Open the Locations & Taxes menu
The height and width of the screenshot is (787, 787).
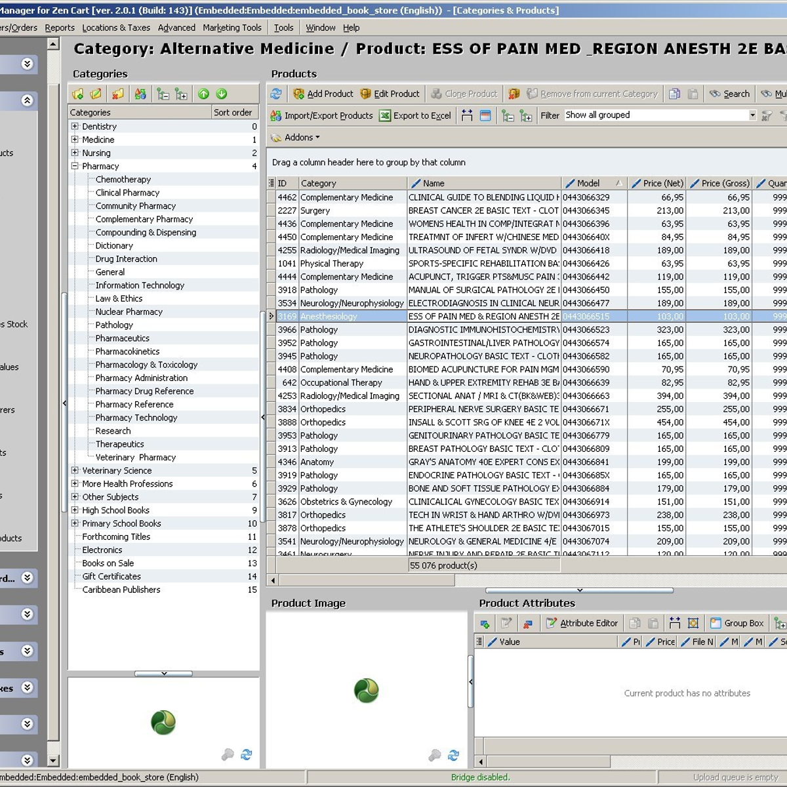pyautogui.click(x=116, y=28)
